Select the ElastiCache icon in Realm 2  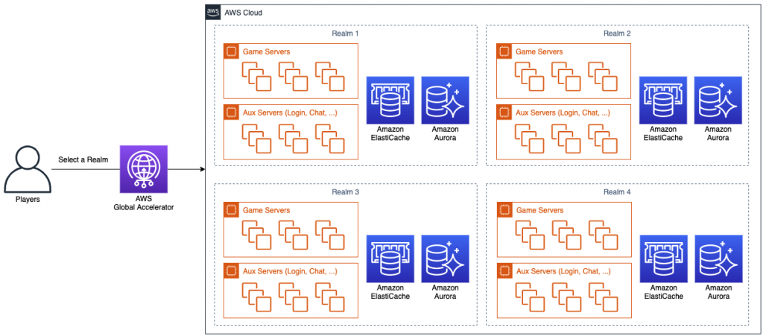663,100
